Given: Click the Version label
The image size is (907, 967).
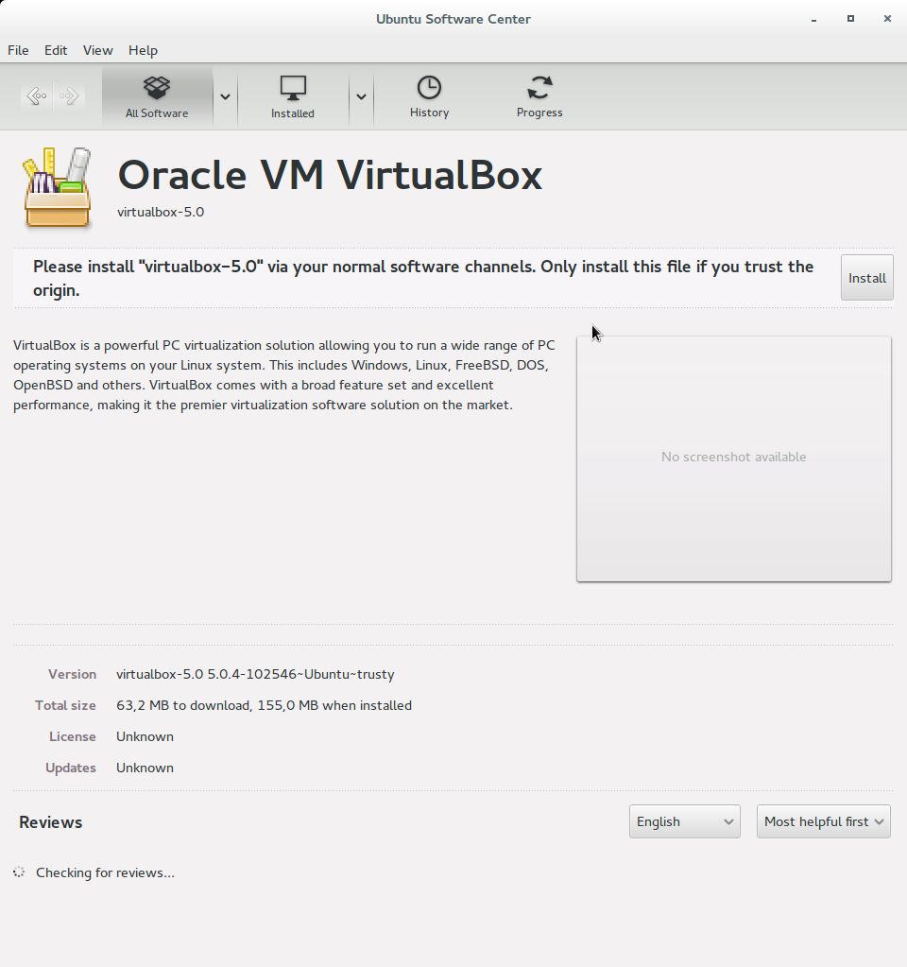Looking at the screenshot, I should 72,675.
